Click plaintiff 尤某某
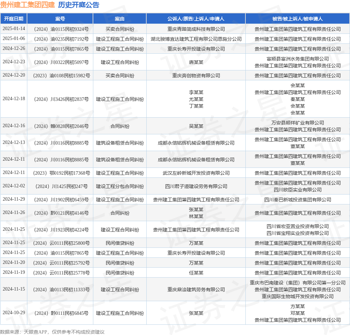 click(196, 99)
